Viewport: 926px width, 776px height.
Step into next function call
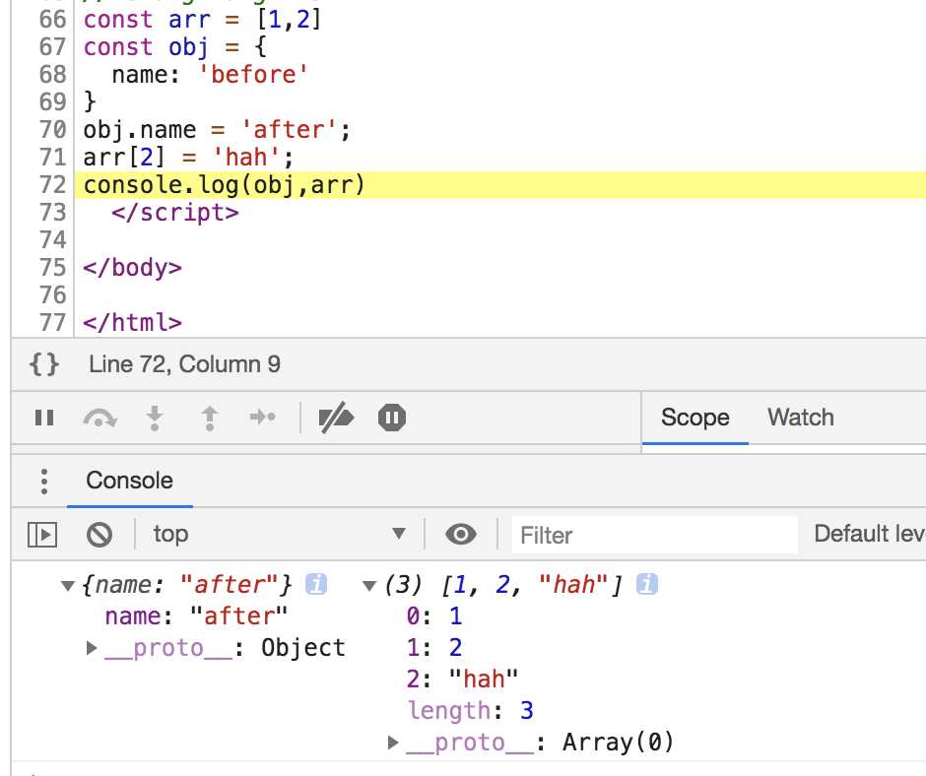coord(155,418)
